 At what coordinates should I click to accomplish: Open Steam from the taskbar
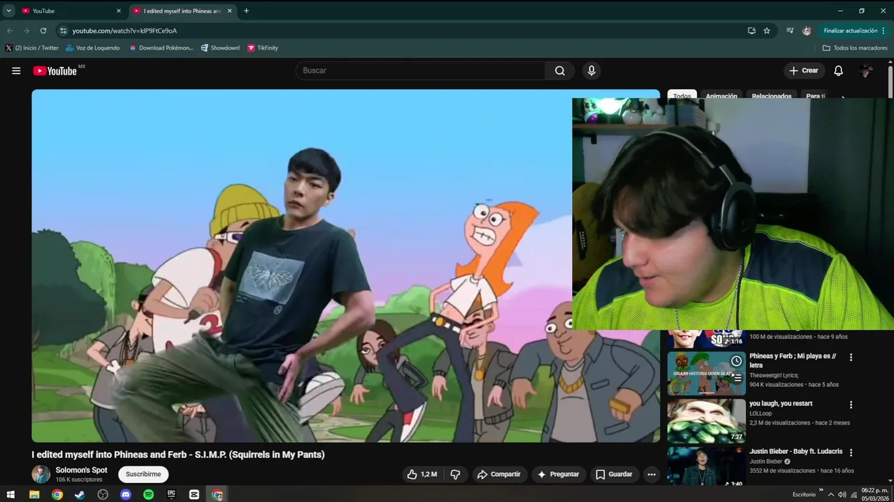point(80,494)
